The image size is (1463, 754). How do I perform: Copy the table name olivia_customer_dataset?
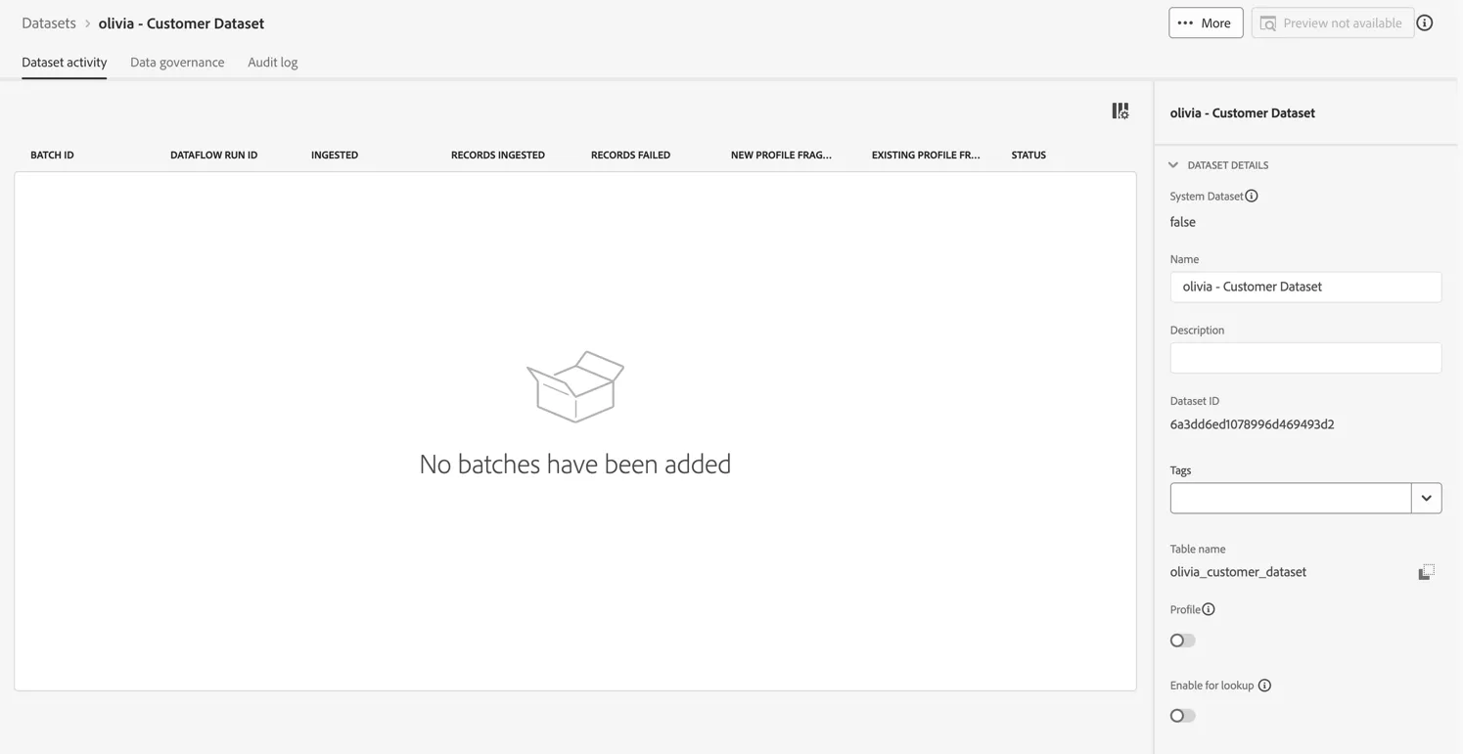coord(1426,572)
